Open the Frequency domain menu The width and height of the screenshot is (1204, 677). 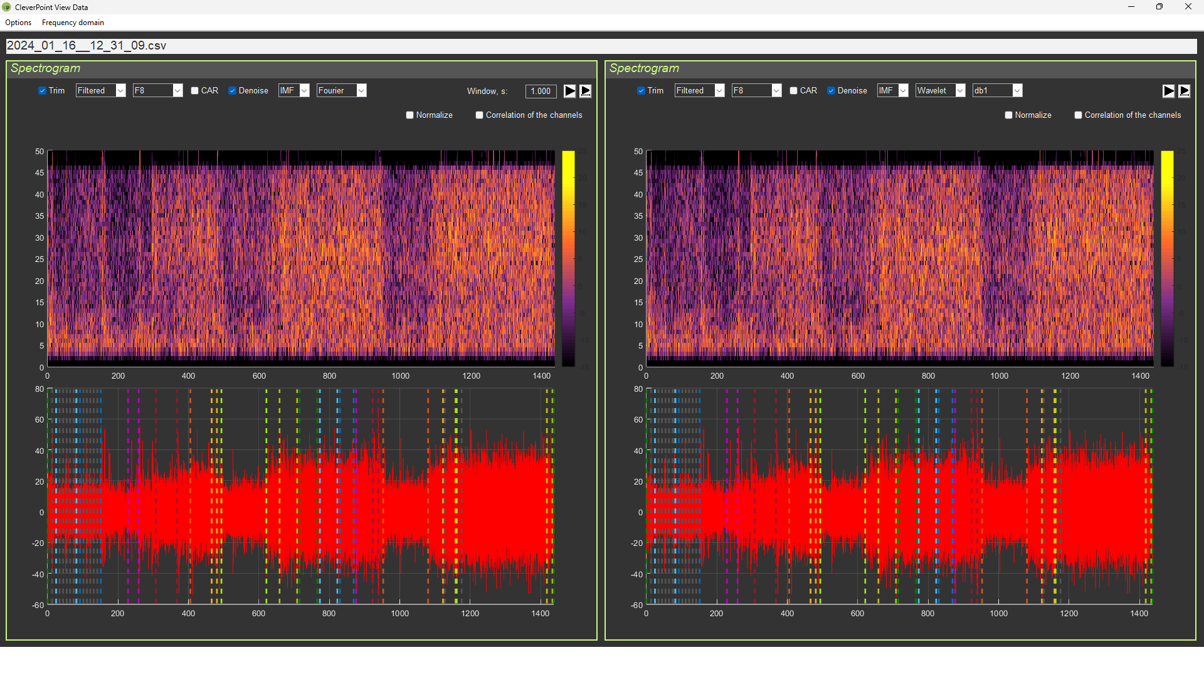point(73,23)
